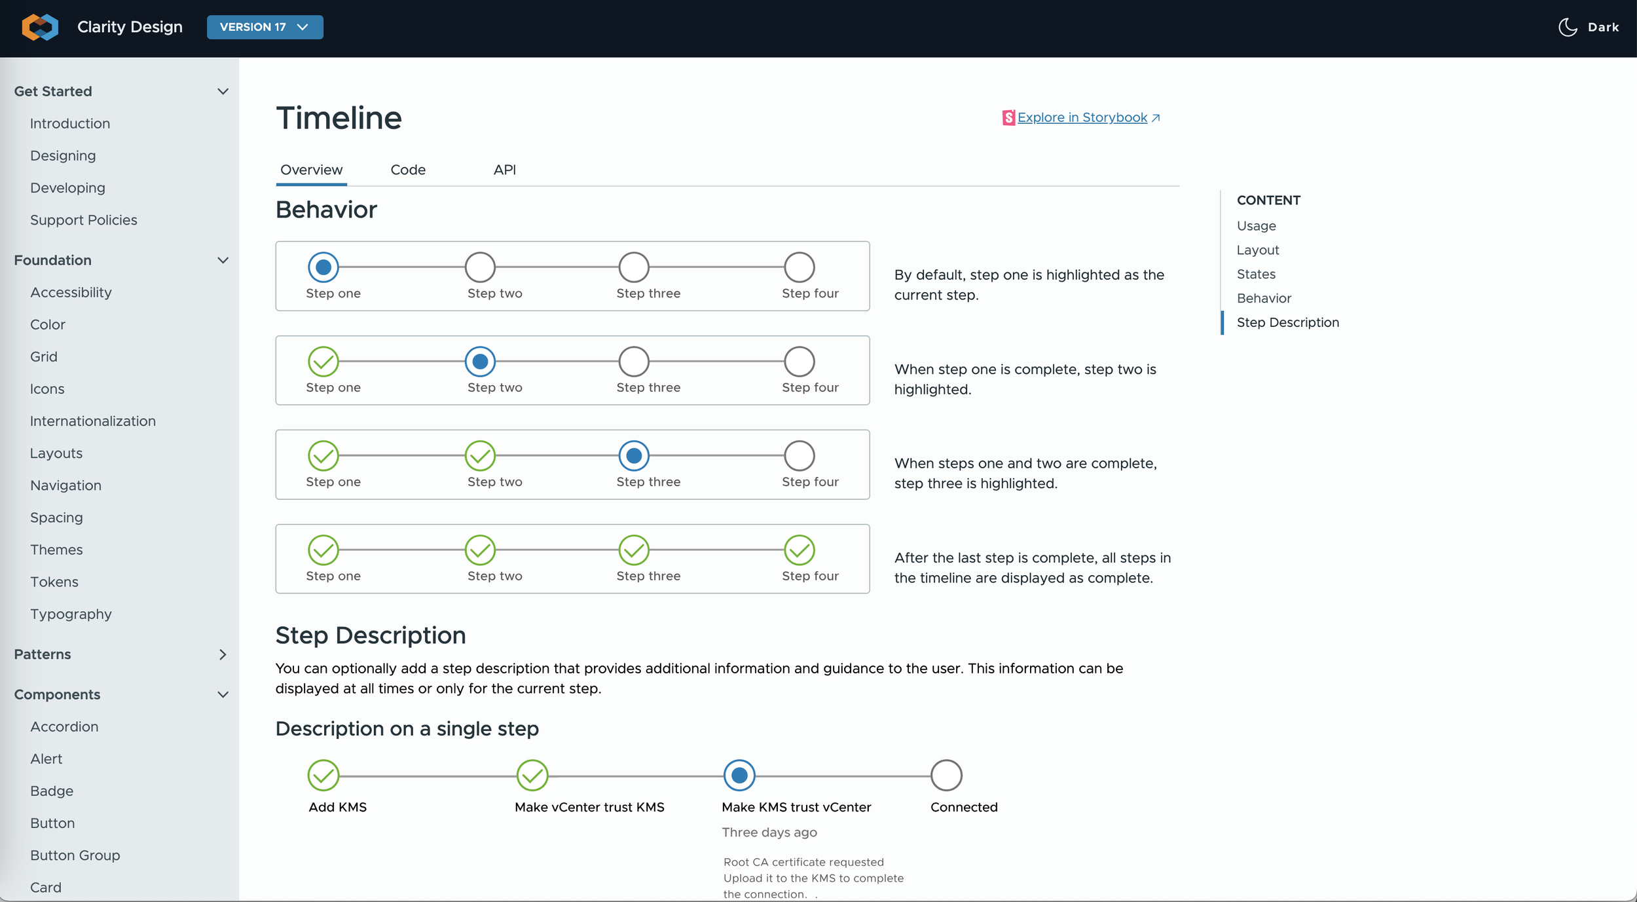Viewport: 1637px width, 902px height.
Task: Select Step one in first Behavior timeline
Action: click(x=323, y=267)
